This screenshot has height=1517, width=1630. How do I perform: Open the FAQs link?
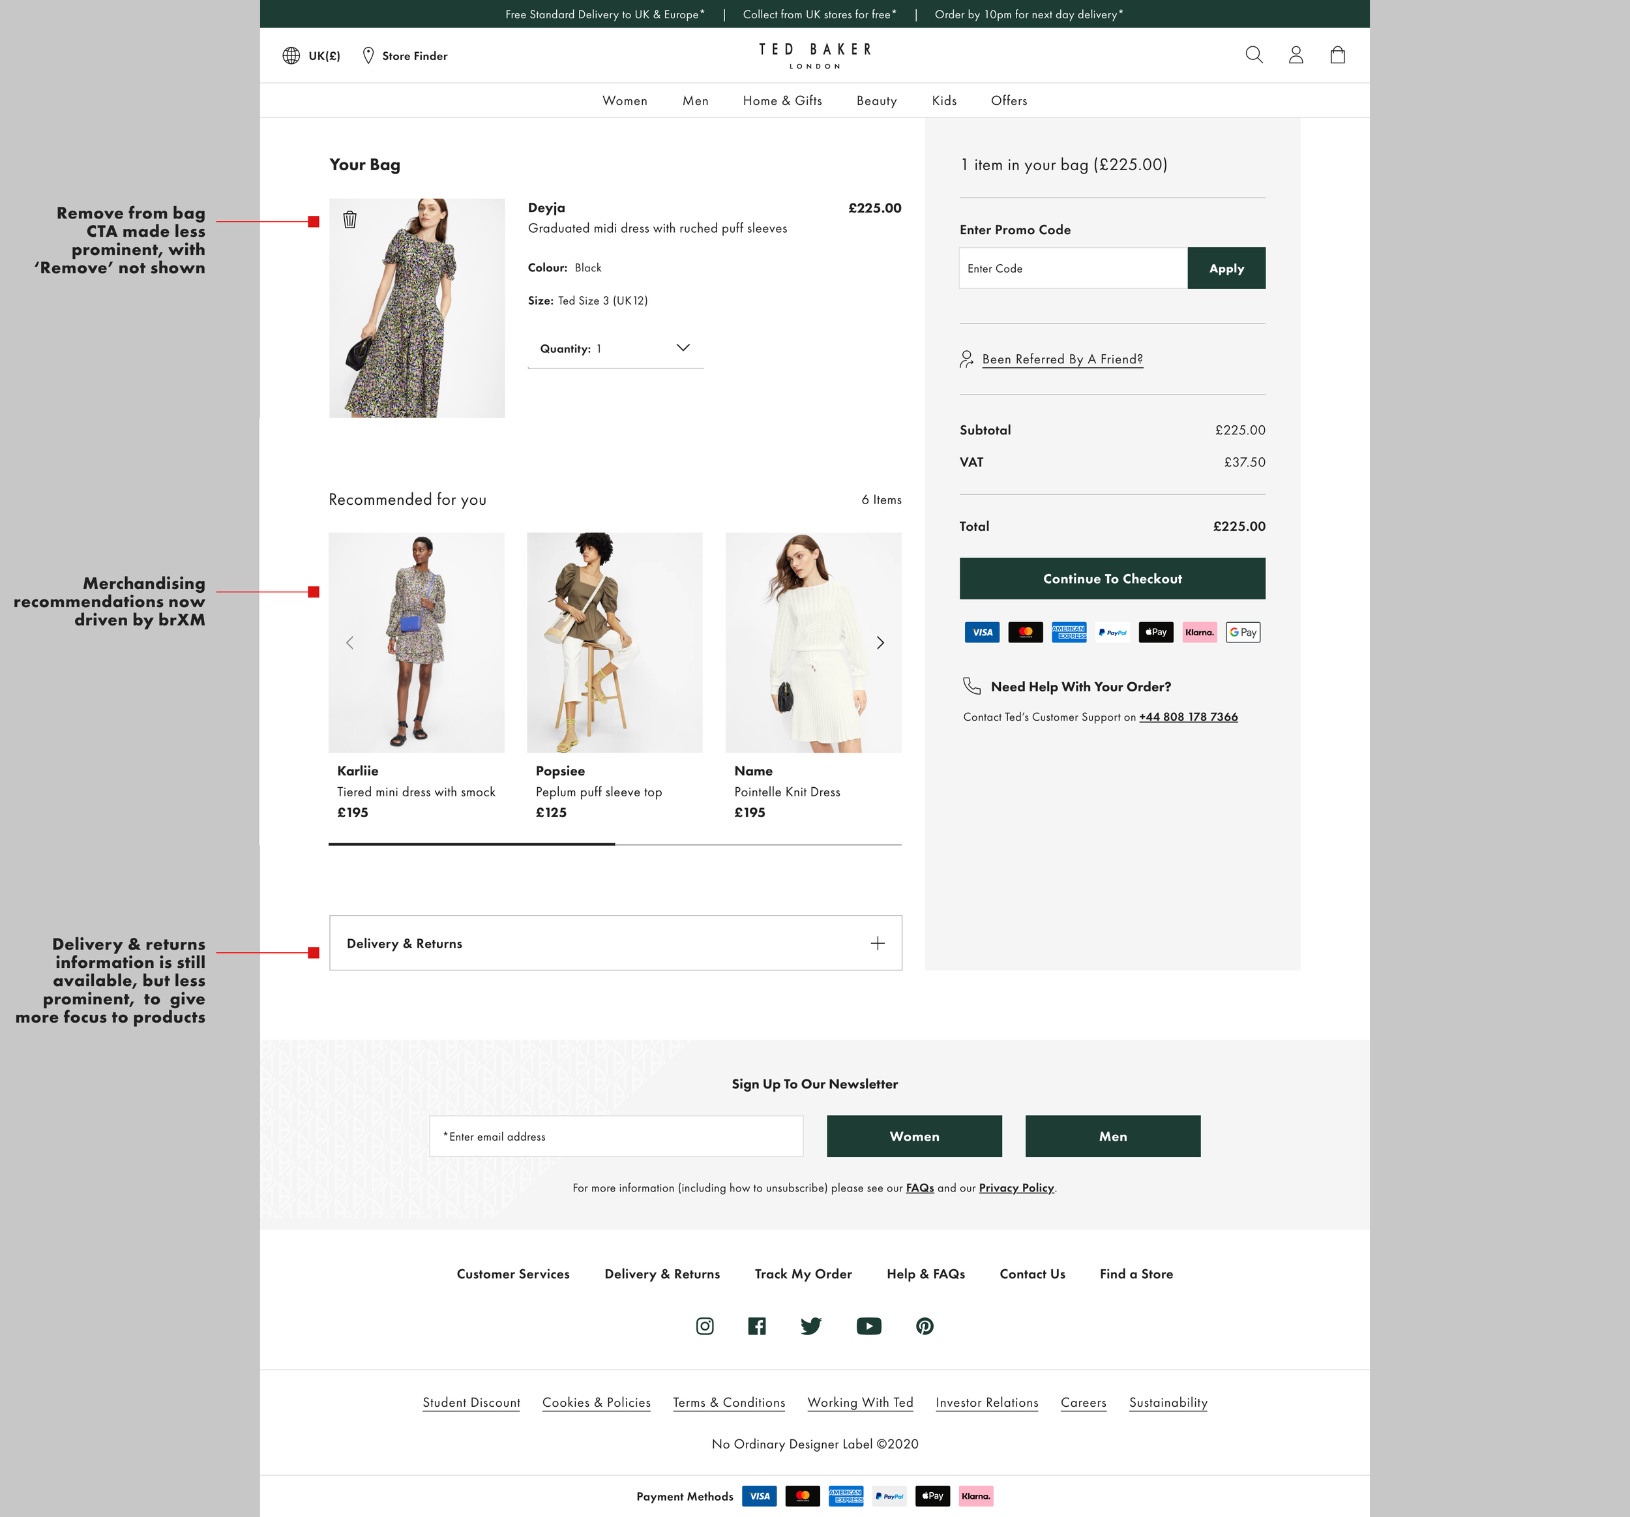coord(920,1188)
